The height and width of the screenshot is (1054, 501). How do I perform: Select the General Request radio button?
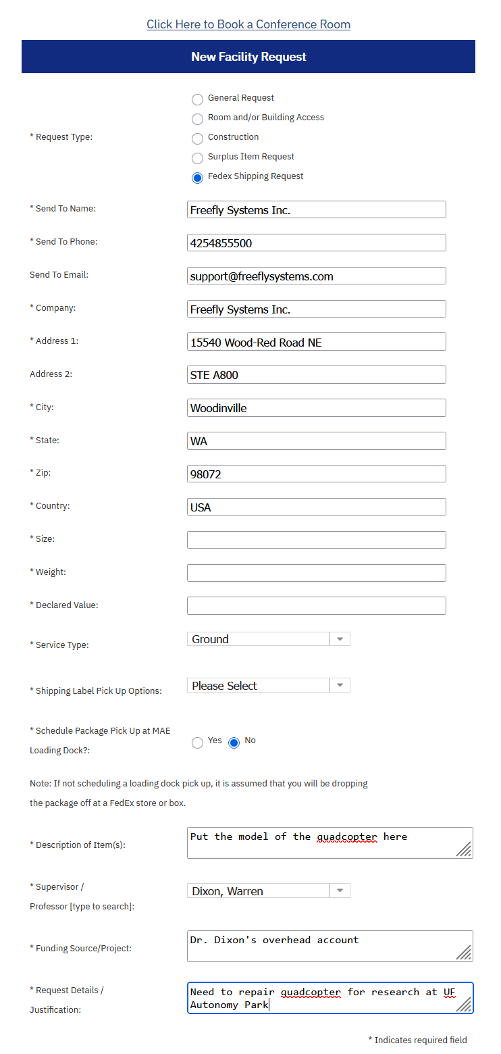pyautogui.click(x=197, y=99)
